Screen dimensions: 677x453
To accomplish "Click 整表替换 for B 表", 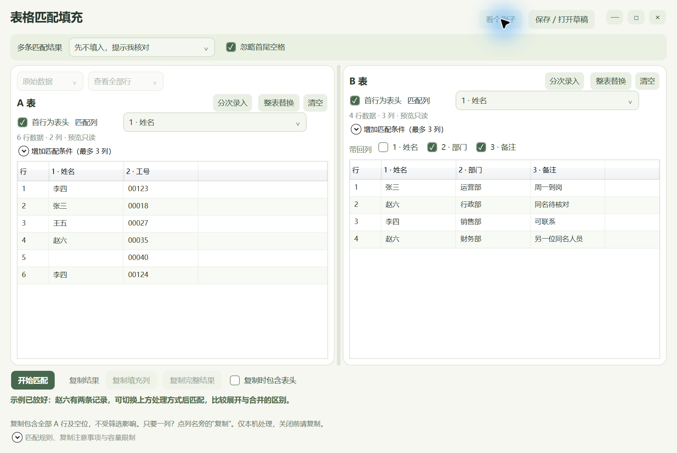I will (x=611, y=81).
